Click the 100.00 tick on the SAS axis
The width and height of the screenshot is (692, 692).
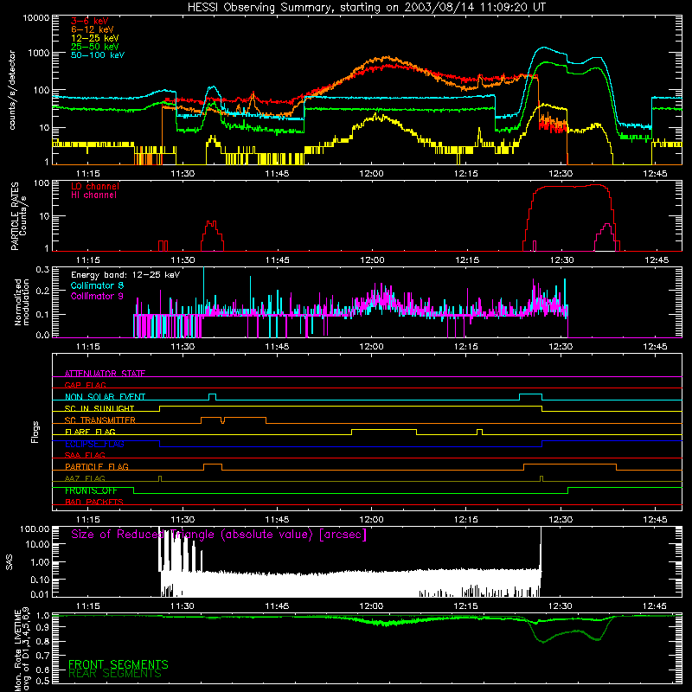[x=35, y=529]
